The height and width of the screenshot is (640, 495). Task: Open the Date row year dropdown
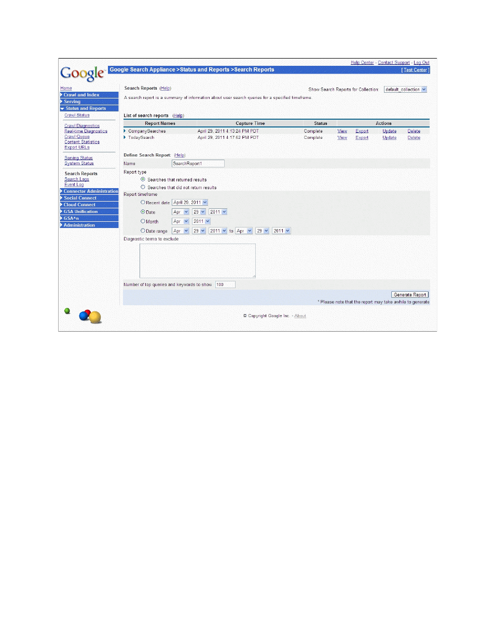(x=218, y=212)
